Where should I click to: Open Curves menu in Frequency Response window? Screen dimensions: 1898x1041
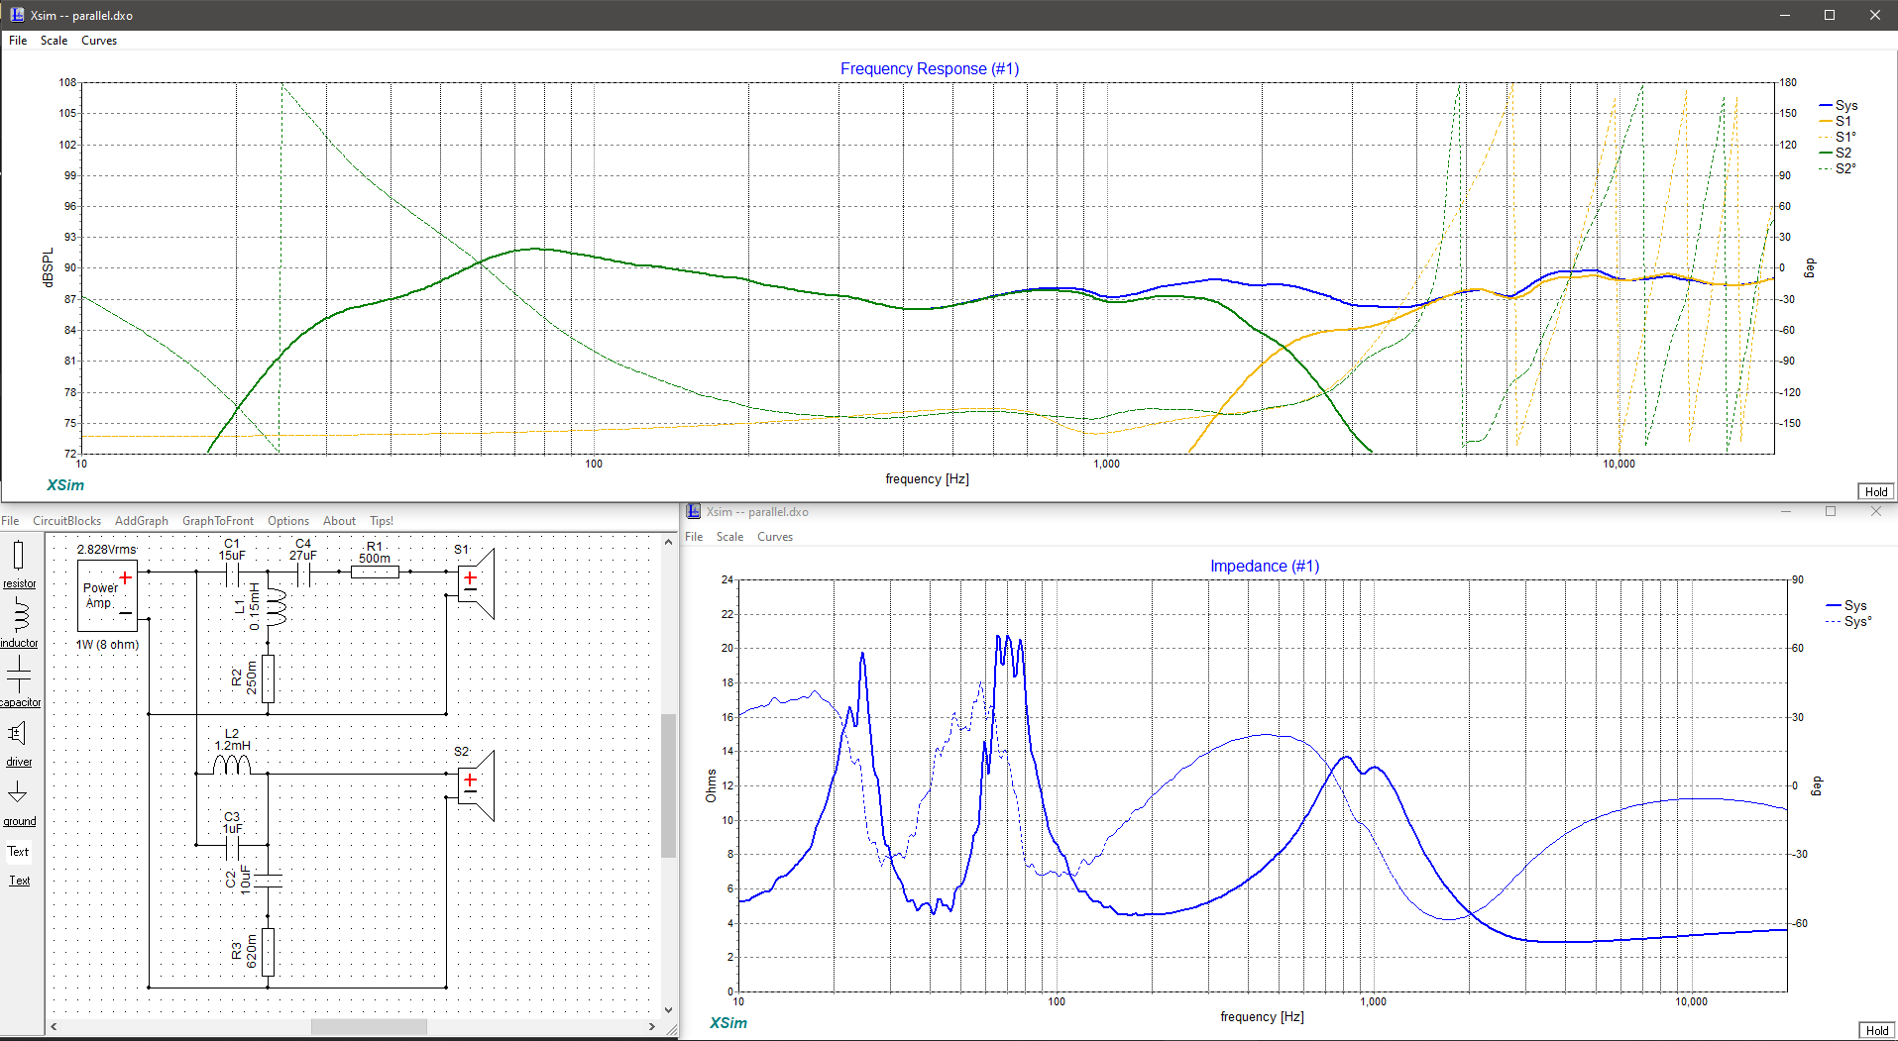[99, 41]
